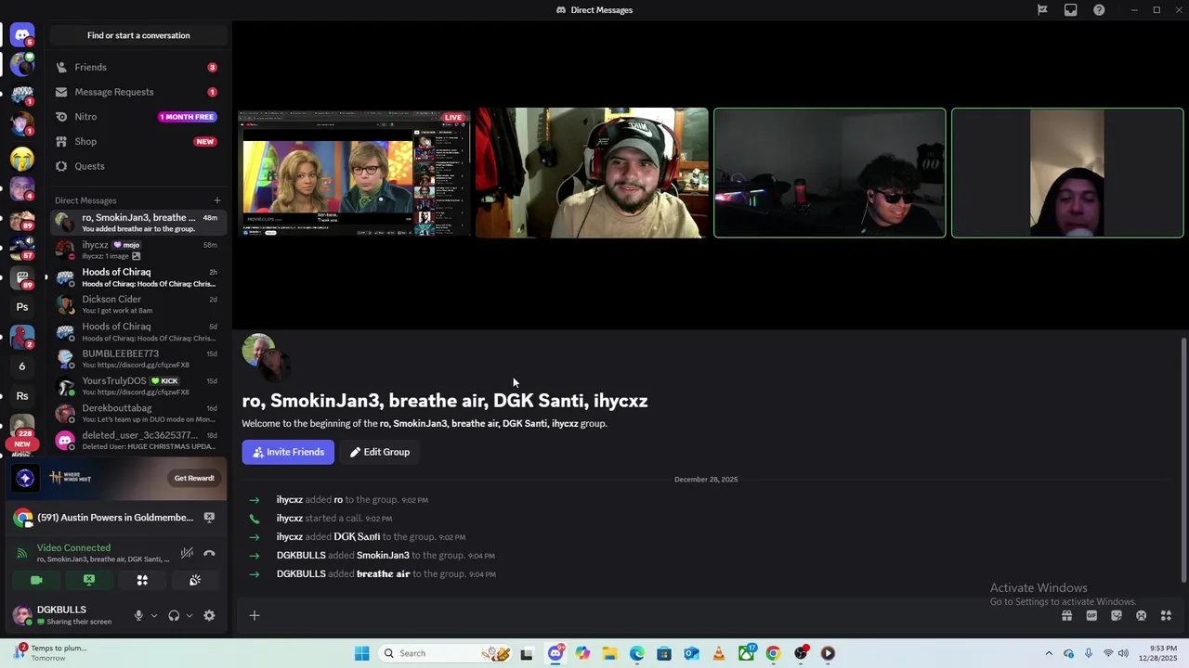
Task: Open Dickson Cider conversation
Action: 137,304
